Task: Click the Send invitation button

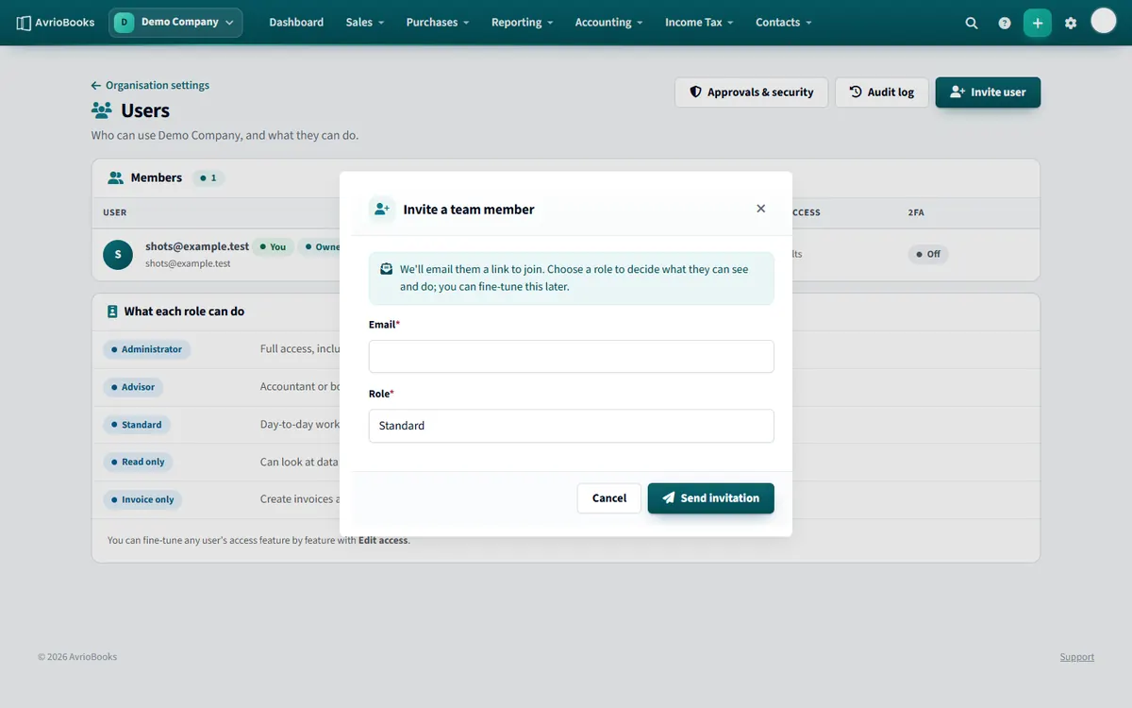Action: pyautogui.click(x=711, y=498)
